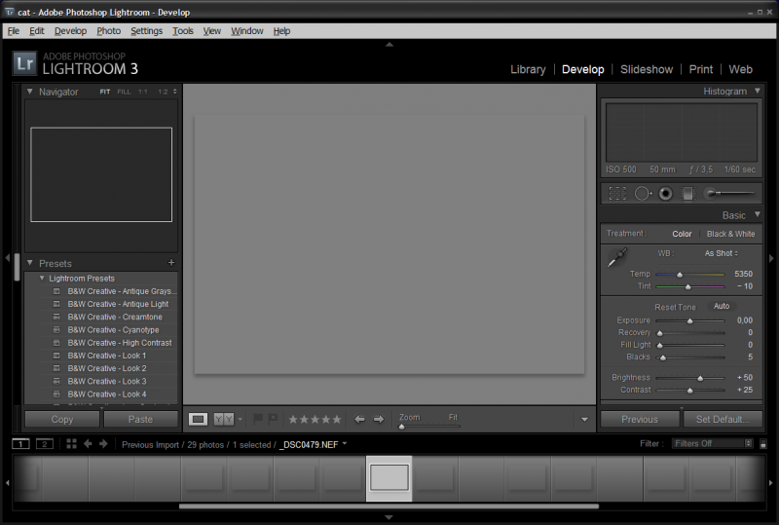Hide the top module panel arrow
This screenshot has height=525, width=779.
(389, 44)
